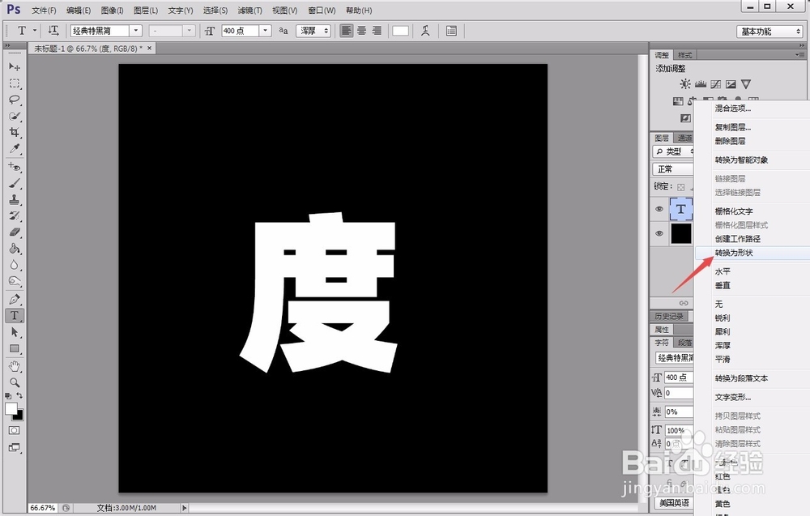Open the 历史记录 panel tab

pyautogui.click(x=669, y=316)
